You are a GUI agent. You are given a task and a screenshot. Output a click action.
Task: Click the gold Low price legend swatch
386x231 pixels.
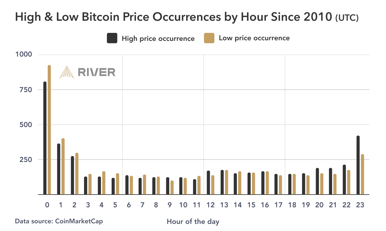click(x=209, y=38)
